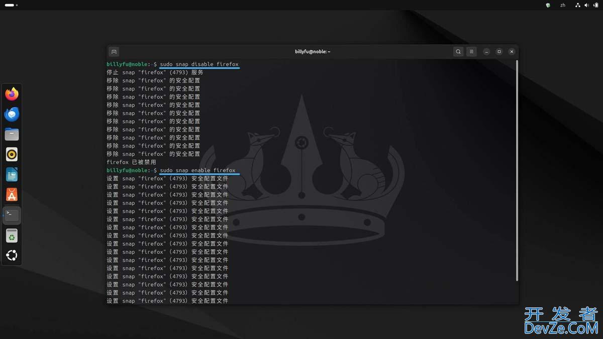Minimize the terminal window
603x339 pixels.
pyautogui.click(x=486, y=52)
